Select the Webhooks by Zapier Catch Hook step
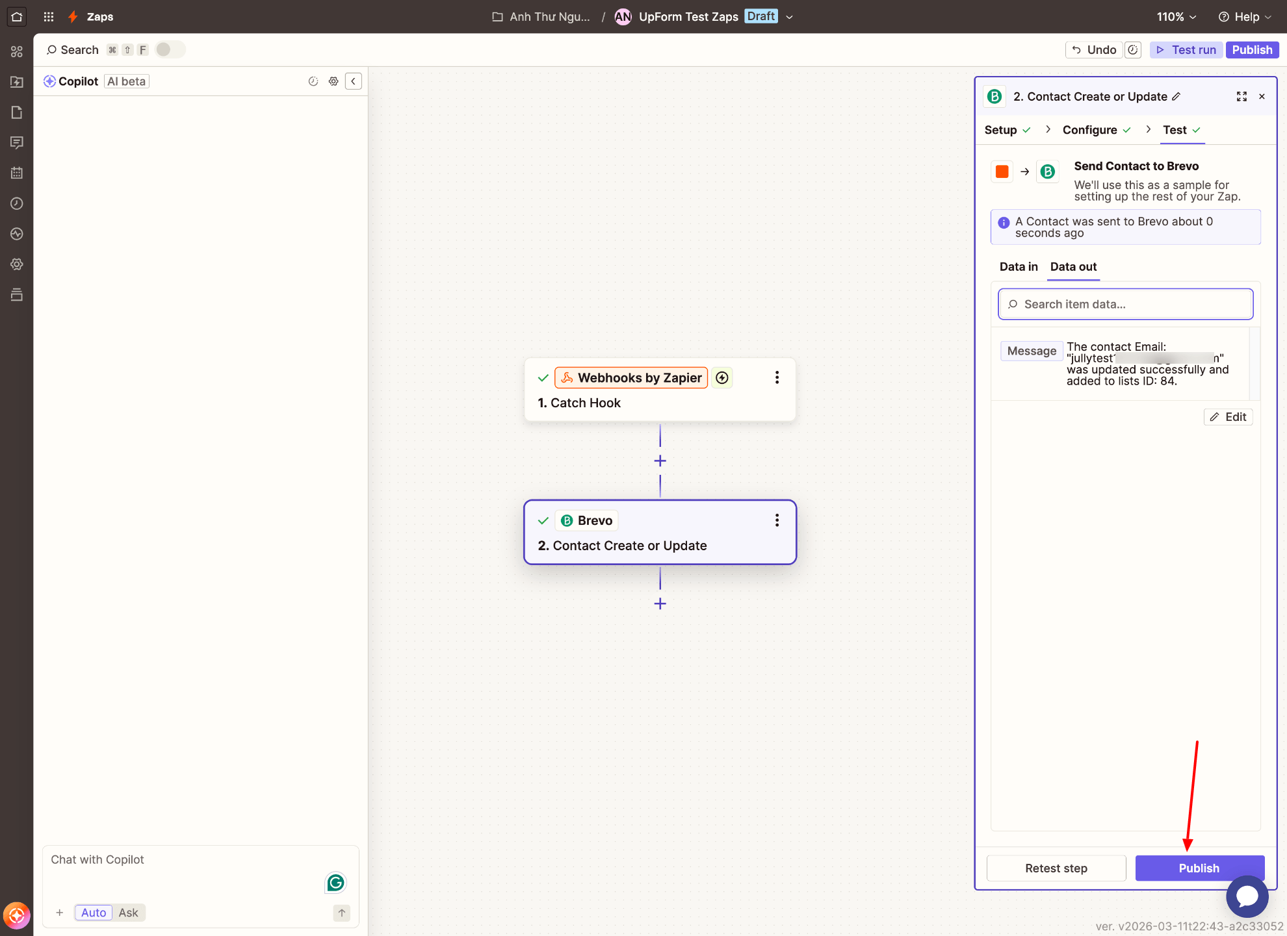 (660, 390)
